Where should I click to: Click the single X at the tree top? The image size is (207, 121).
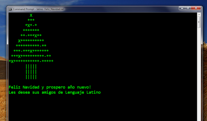31,15
